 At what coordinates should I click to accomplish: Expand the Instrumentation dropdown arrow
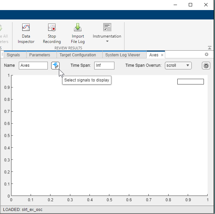click(x=107, y=42)
